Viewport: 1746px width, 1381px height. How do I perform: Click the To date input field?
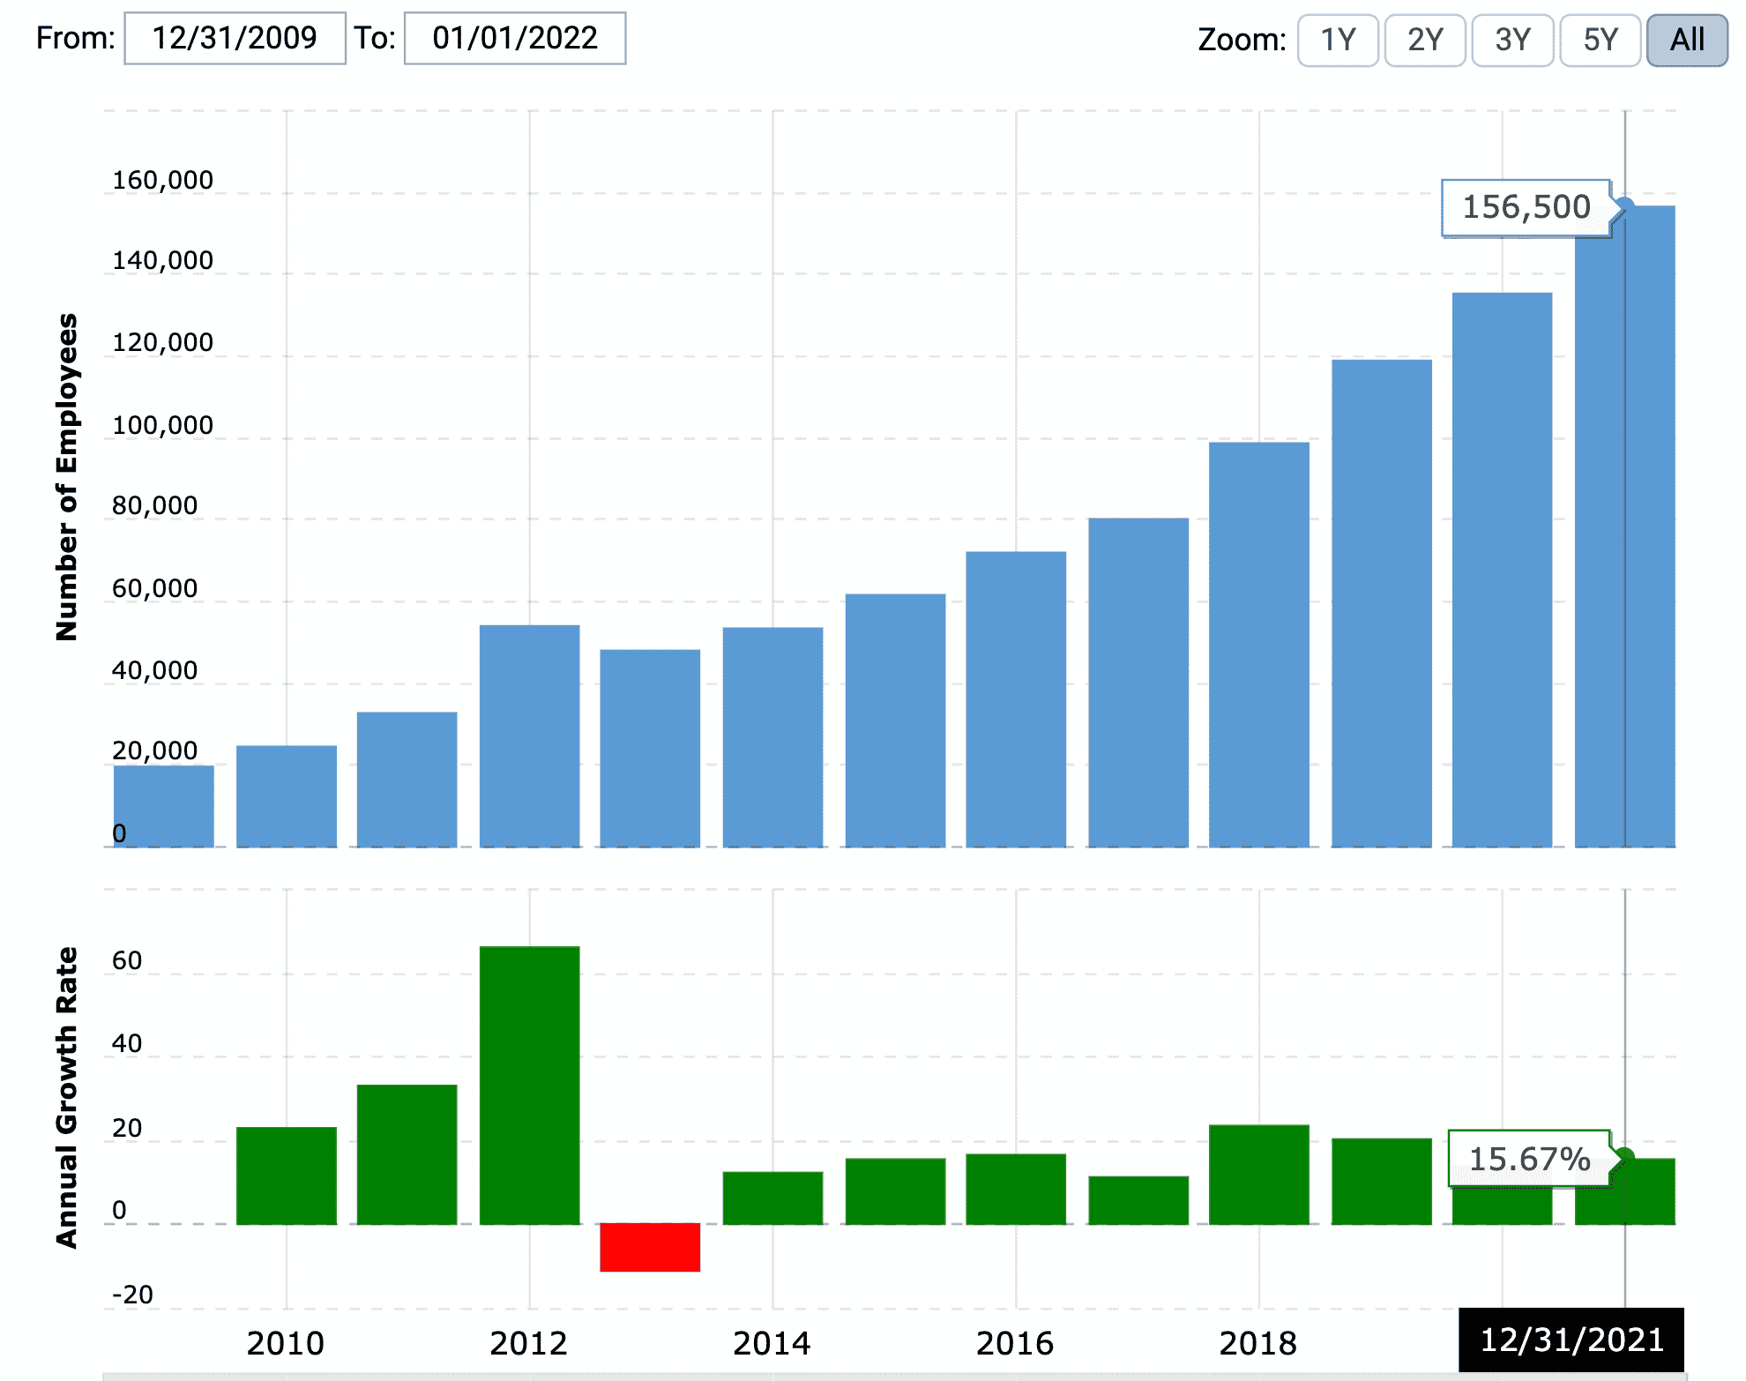[x=515, y=38]
